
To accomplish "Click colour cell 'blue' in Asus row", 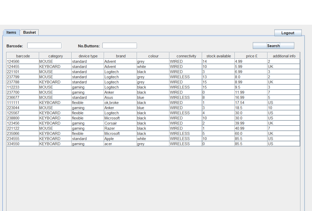I will 153,98.
